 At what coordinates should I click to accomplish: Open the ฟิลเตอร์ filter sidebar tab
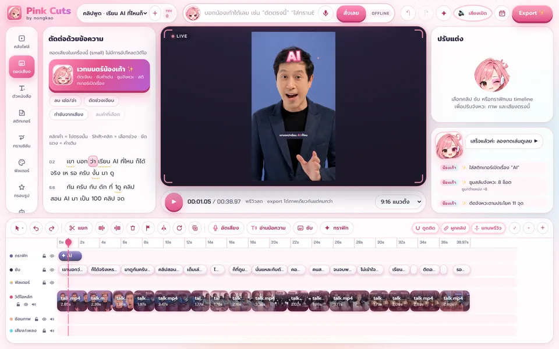22,166
